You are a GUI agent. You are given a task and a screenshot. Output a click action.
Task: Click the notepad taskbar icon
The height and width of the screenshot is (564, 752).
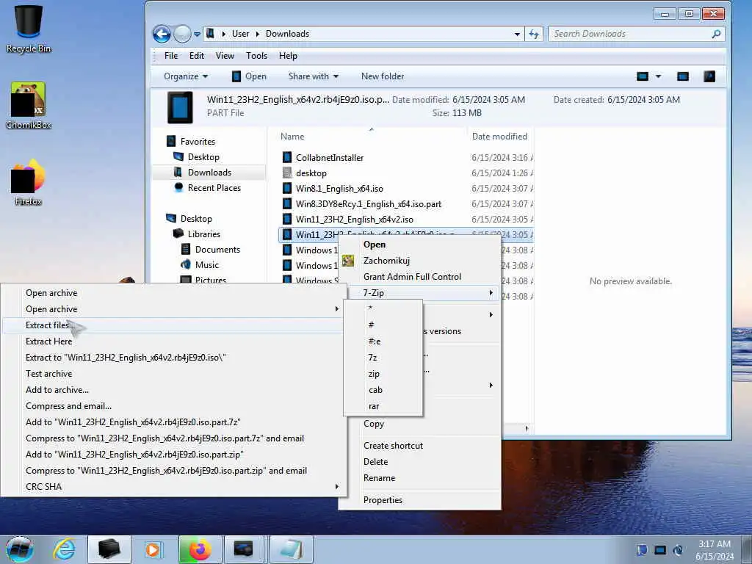[292, 549]
